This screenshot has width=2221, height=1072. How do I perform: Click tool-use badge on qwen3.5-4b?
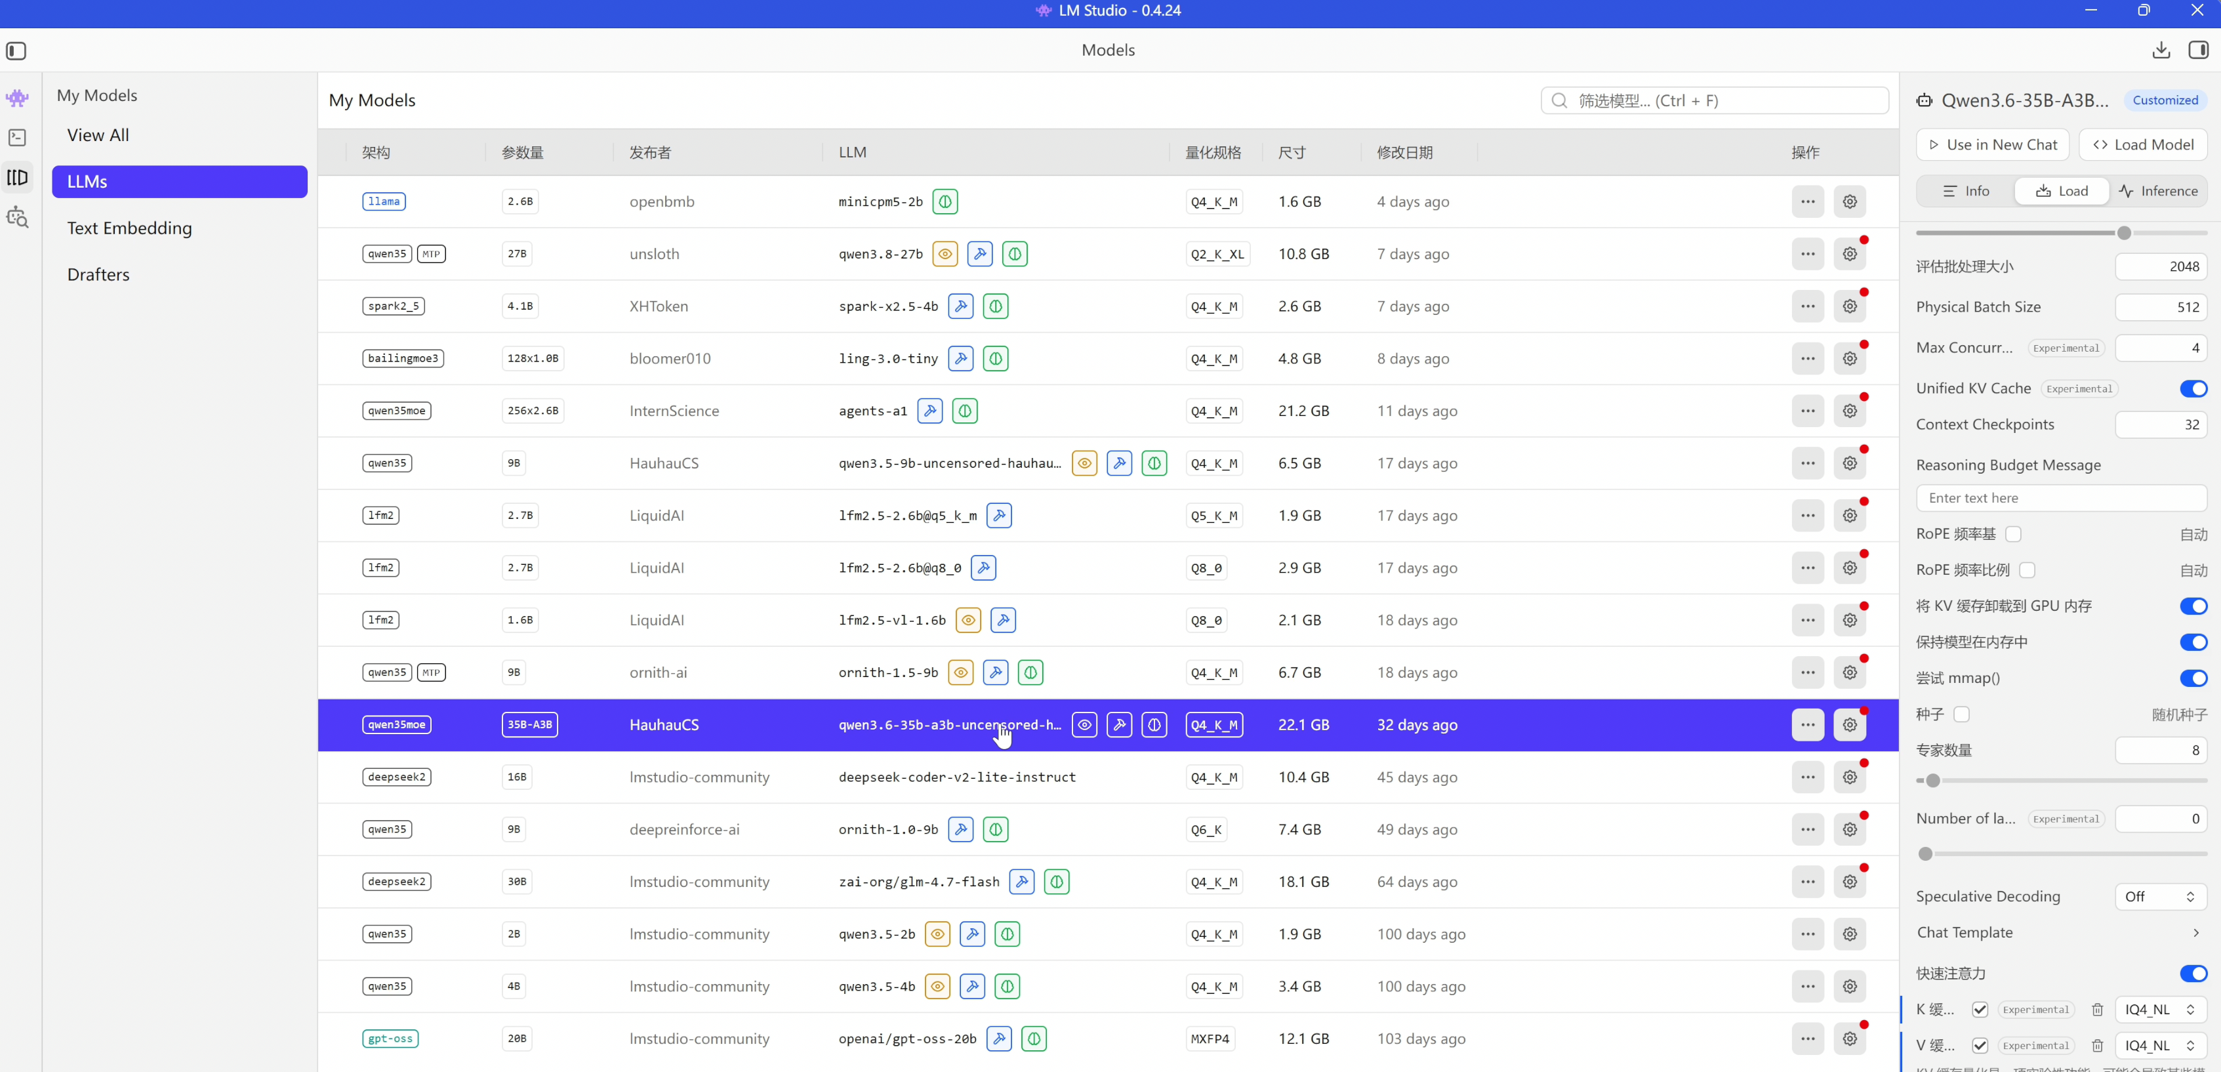tap(973, 987)
